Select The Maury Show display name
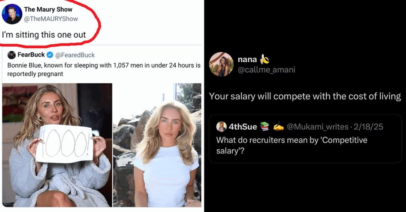This screenshot has height=212, width=406. 48,9
